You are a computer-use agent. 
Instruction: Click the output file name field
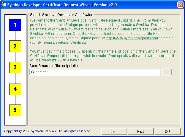(94, 72)
